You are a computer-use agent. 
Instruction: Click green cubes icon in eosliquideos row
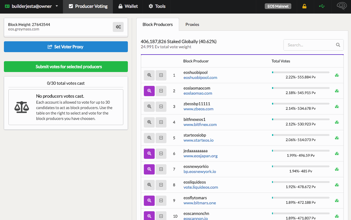click(337, 185)
